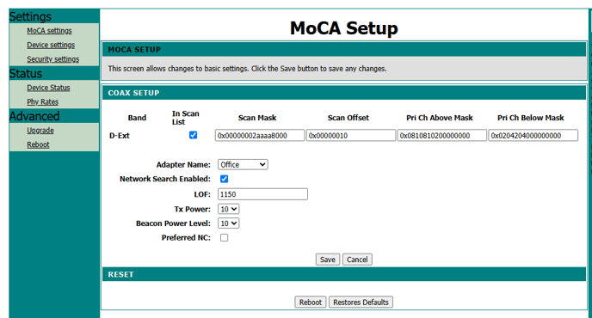592x318 pixels.
Task: Click the In Scan List column header
Action: [185, 118]
